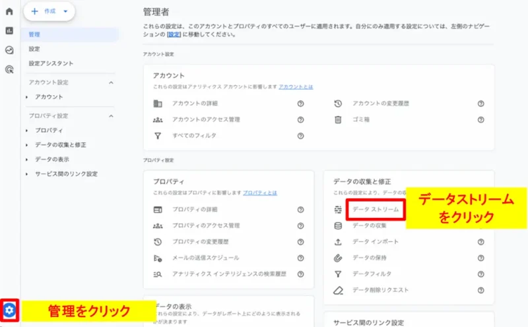Image resolution: width=528 pixels, height=327 pixels.
Task: Open help for ゴミ箱
Action: 481,120
